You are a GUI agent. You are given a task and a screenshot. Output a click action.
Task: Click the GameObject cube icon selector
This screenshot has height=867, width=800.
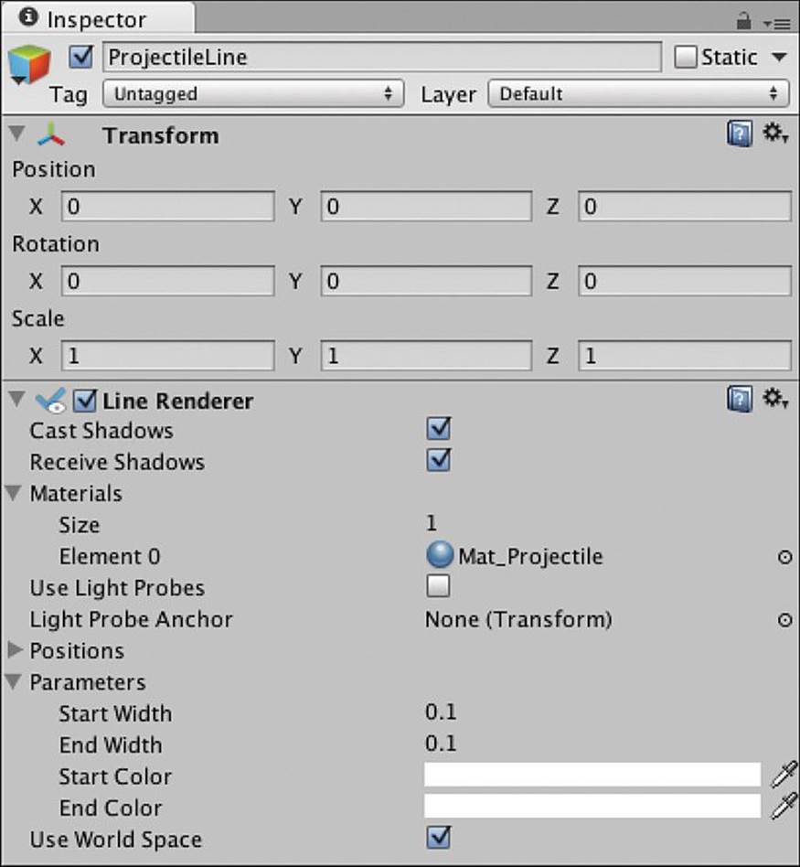(x=29, y=65)
